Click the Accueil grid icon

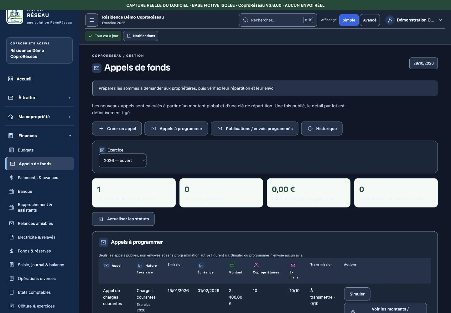coord(11,79)
